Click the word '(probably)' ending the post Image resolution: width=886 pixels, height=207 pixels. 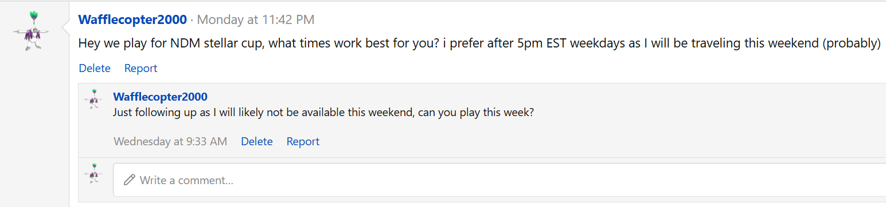[852, 43]
